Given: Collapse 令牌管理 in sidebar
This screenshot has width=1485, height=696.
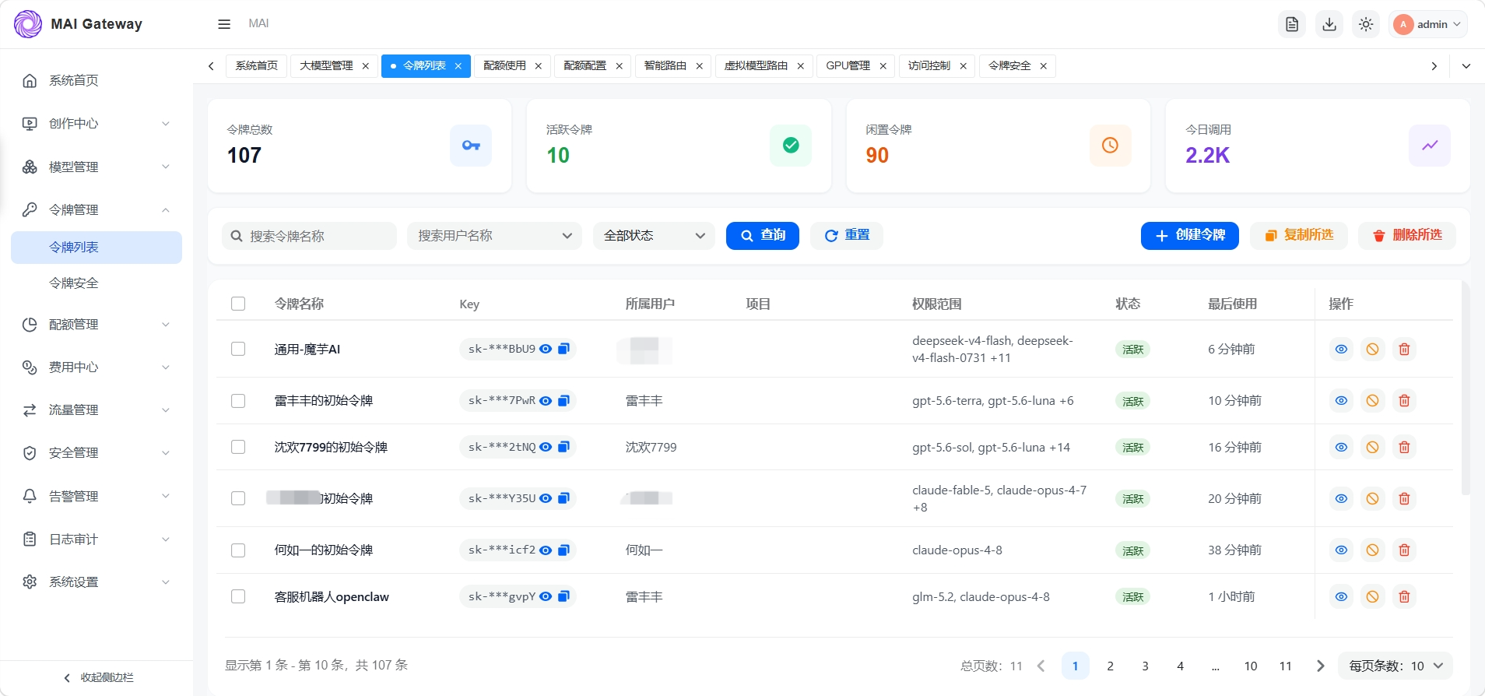Looking at the screenshot, I should (x=97, y=209).
